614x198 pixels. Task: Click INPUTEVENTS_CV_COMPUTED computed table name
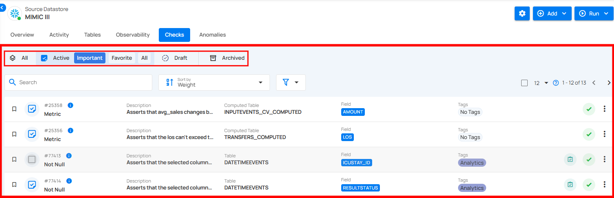click(x=263, y=112)
